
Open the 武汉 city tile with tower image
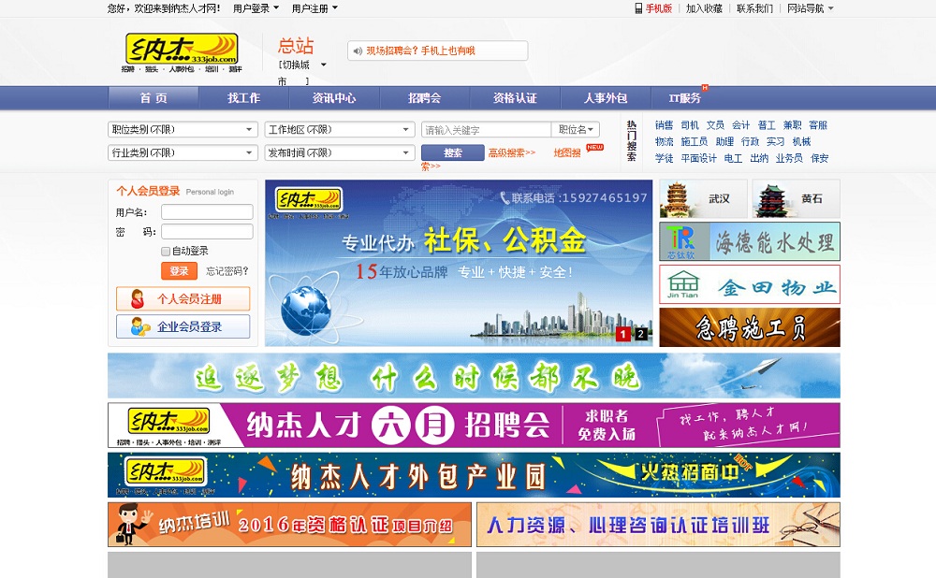pyautogui.click(x=703, y=198)
